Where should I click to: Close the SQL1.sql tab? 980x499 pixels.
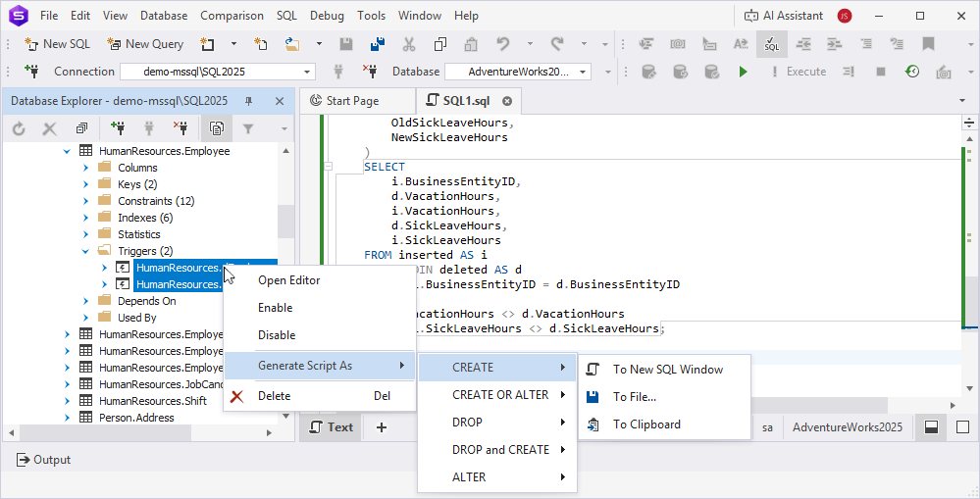(x=507, y=101)
